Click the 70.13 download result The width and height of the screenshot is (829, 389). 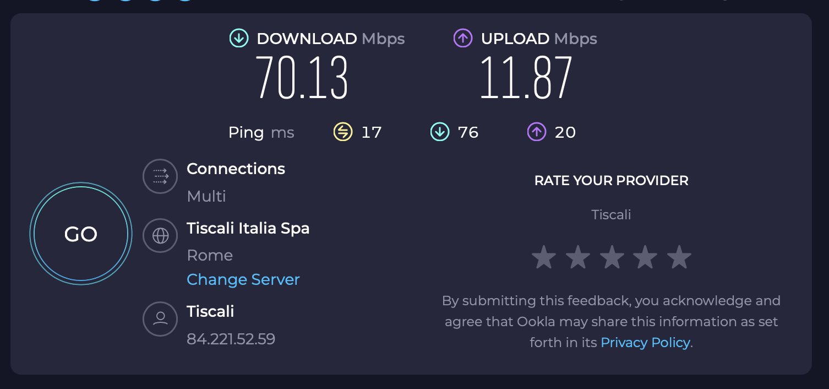(302, 78)
